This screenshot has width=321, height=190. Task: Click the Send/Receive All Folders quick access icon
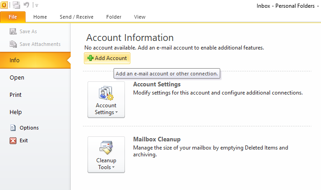(x=16, y=5)
